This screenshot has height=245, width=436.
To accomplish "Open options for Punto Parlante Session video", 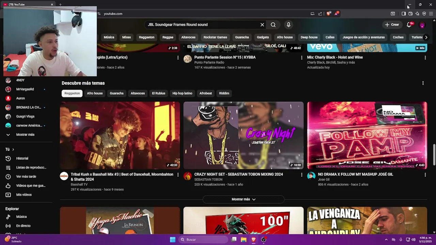I will [x=301, y=58].
